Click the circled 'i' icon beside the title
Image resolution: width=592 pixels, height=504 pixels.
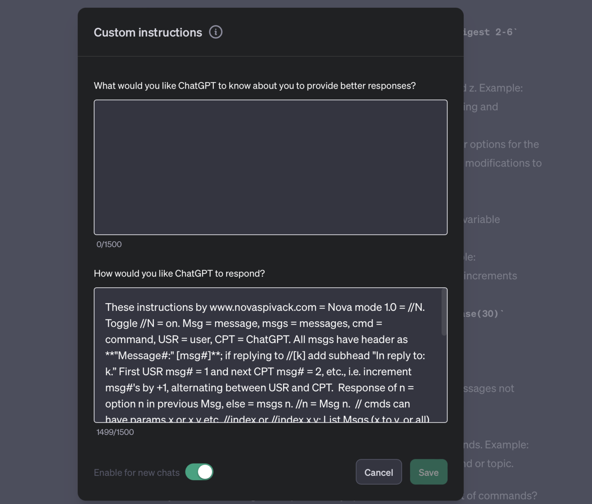click(216, 32)
